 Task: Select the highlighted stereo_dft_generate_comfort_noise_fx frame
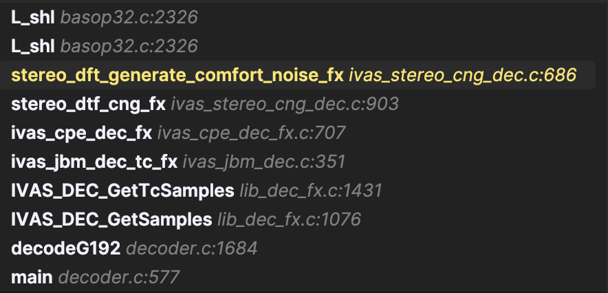[x=177, y=76]
